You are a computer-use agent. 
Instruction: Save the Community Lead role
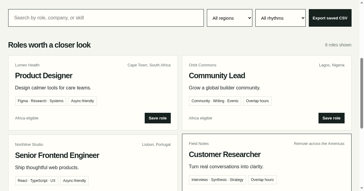[332, 118]
